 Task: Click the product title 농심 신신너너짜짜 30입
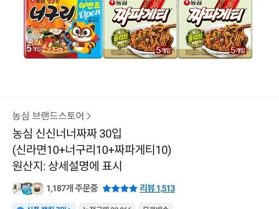point(67,133)
